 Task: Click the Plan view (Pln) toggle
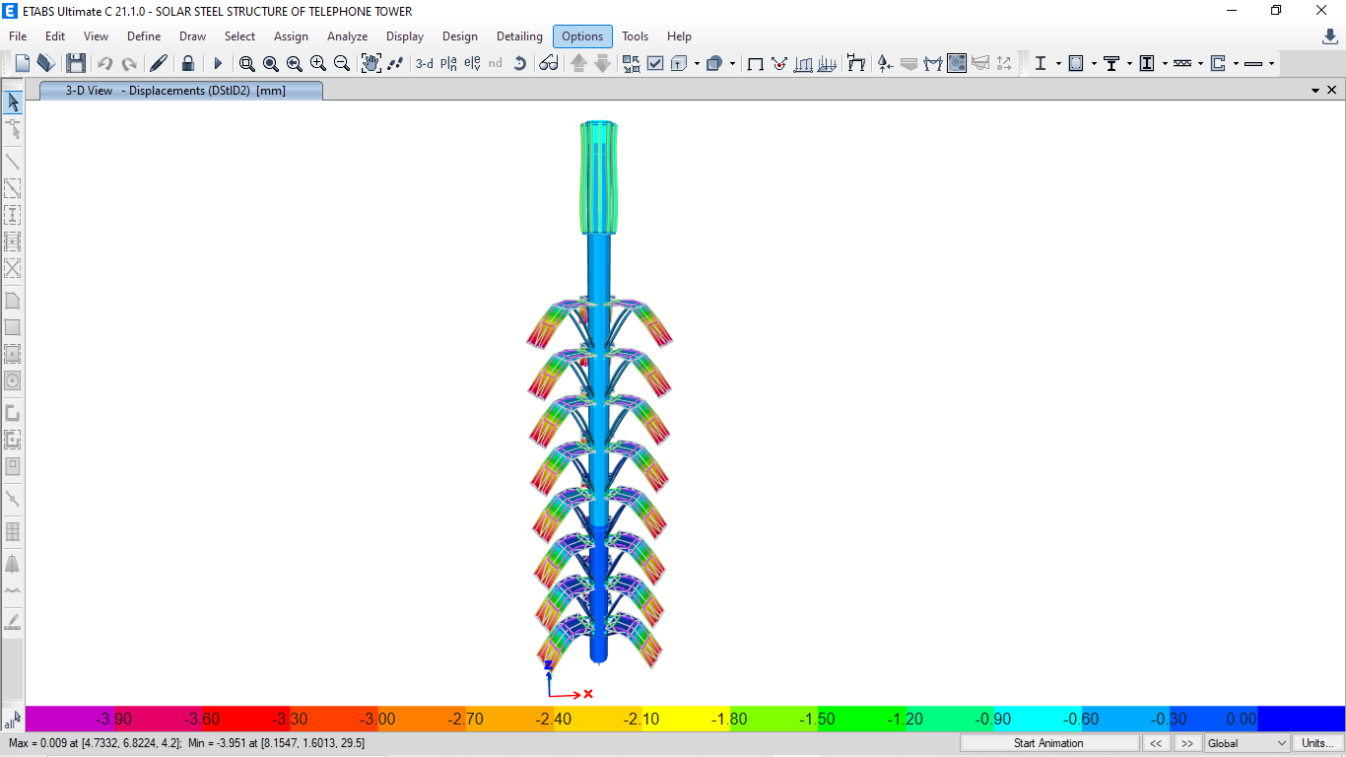pos(448,62)
